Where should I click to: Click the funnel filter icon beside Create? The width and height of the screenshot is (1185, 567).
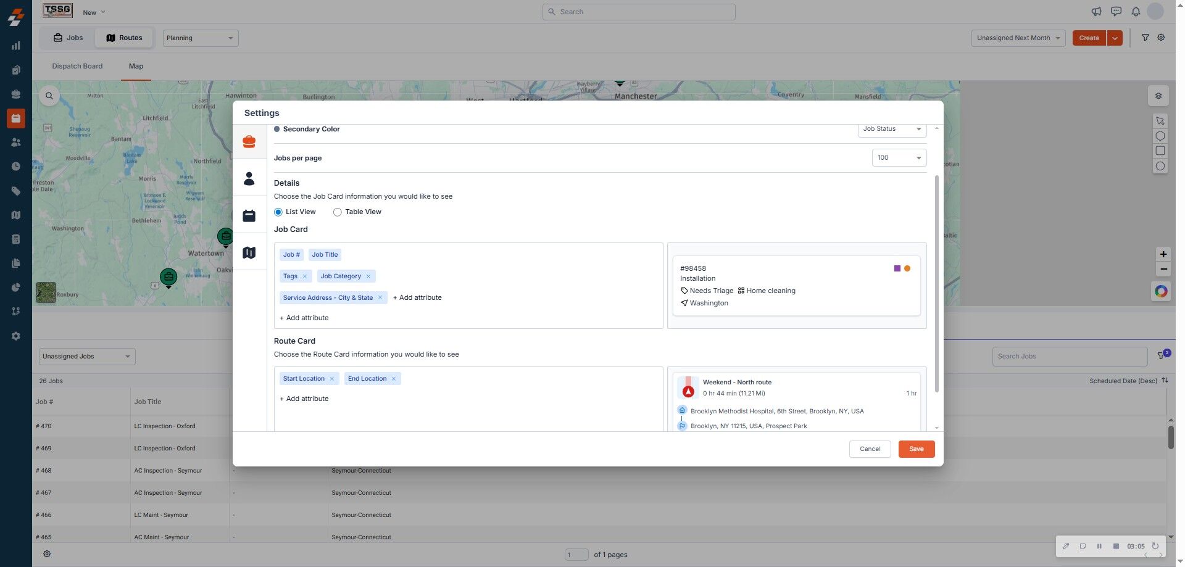pos(1145,38)
